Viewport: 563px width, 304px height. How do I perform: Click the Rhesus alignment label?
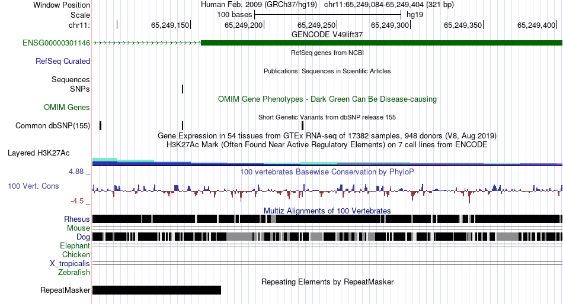point(77,219)
